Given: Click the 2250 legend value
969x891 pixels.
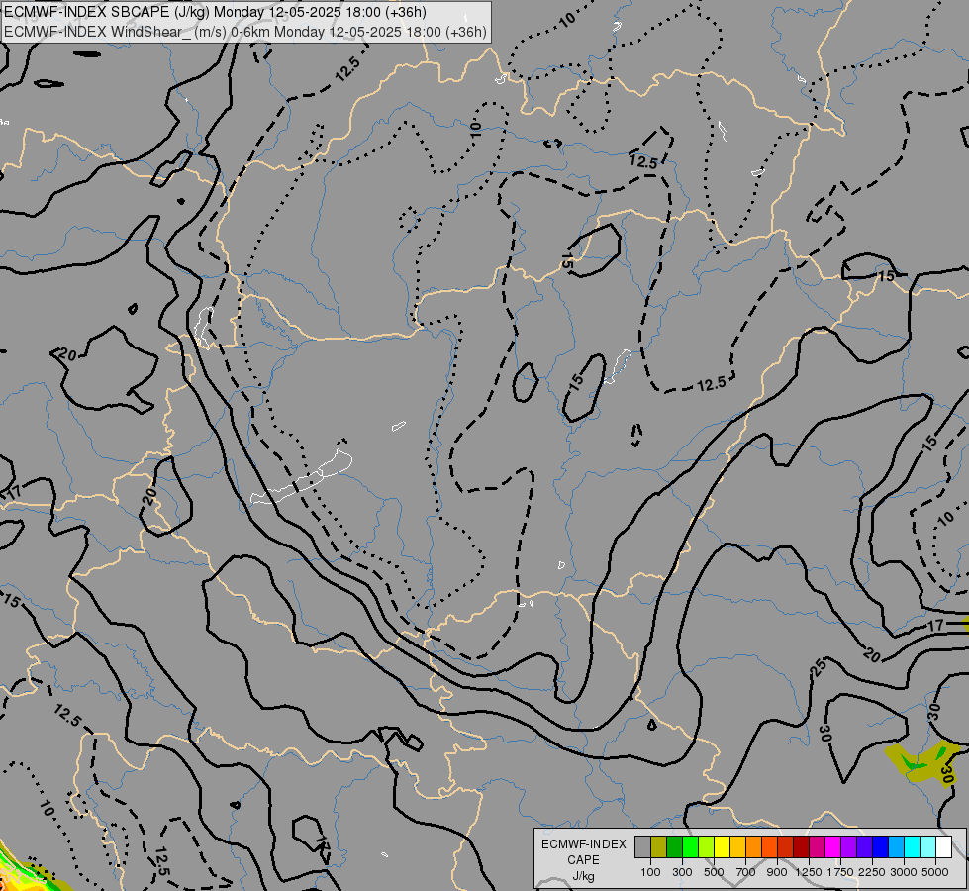Looking at the screenshot, I should point(872,872).
